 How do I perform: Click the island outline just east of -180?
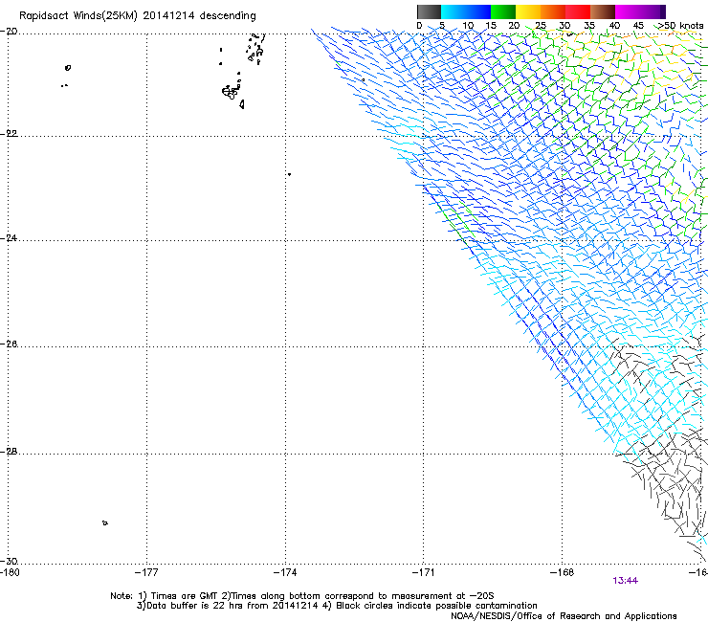(68, 68)
